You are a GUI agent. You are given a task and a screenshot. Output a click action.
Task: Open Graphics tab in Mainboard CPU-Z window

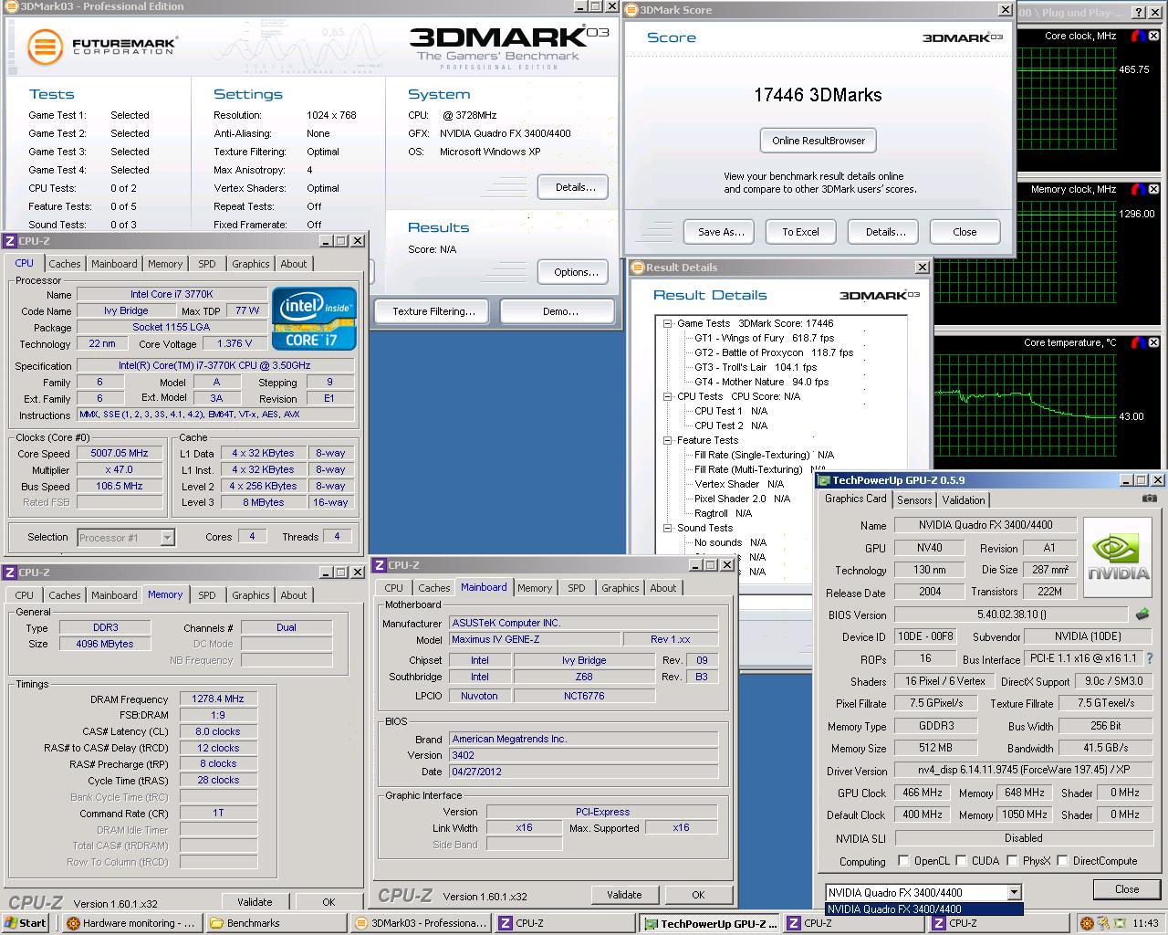pyautogui.click(x=620, y=587)
